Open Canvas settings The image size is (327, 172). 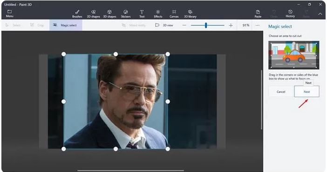click(x=174, y=14)
